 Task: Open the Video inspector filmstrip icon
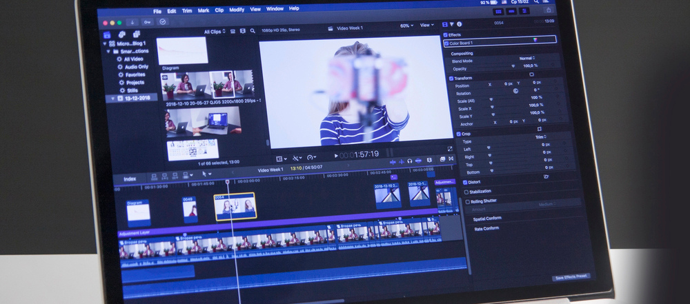445,25
